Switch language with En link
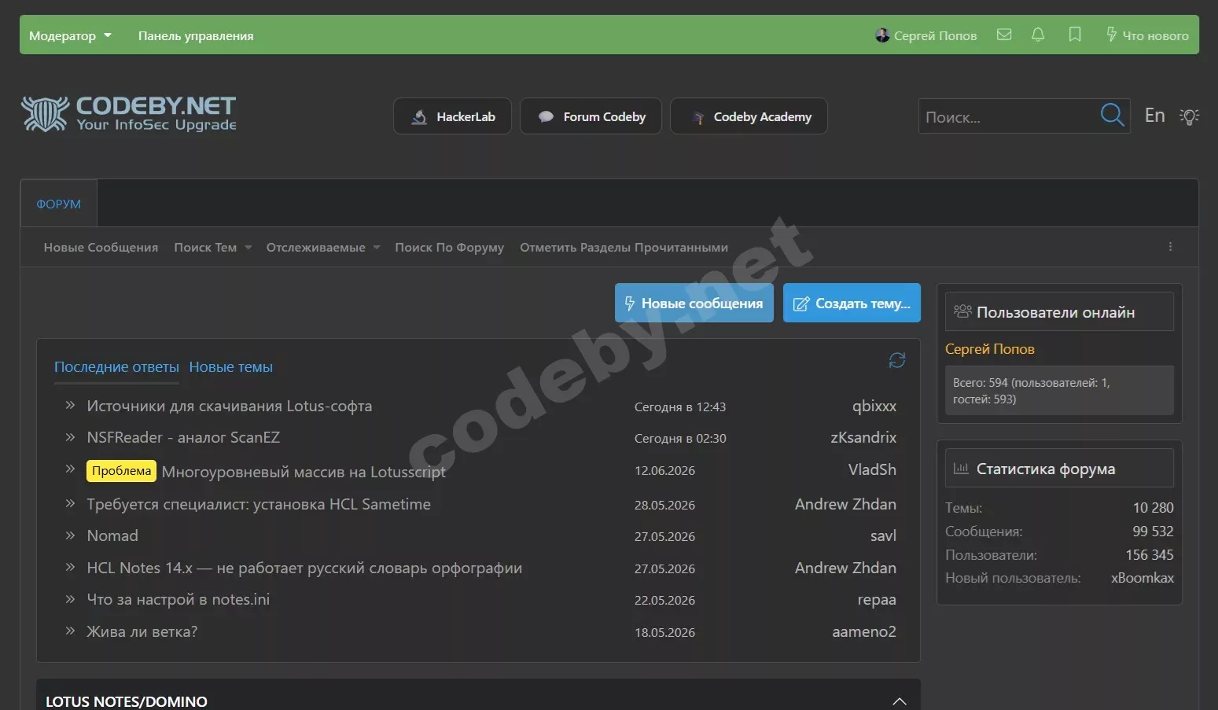Viewport: 1218px width, 710px height. (x=1154, y=116)
